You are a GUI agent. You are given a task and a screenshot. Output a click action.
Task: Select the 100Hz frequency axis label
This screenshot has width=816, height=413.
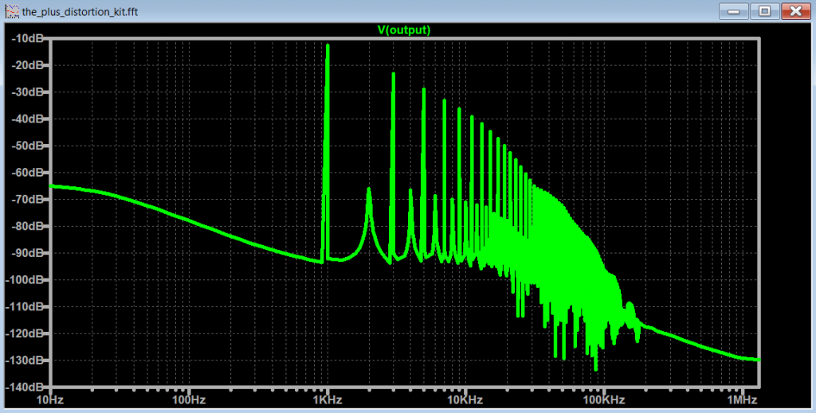coord(189,399)
